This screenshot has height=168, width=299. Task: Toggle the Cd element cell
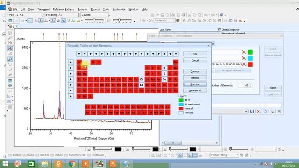tap(142, 85)
